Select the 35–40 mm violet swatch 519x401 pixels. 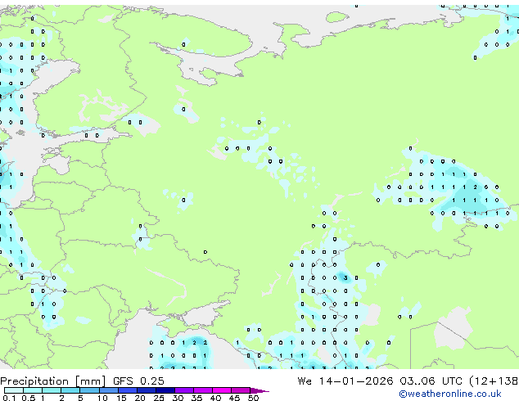coord(202,390)
